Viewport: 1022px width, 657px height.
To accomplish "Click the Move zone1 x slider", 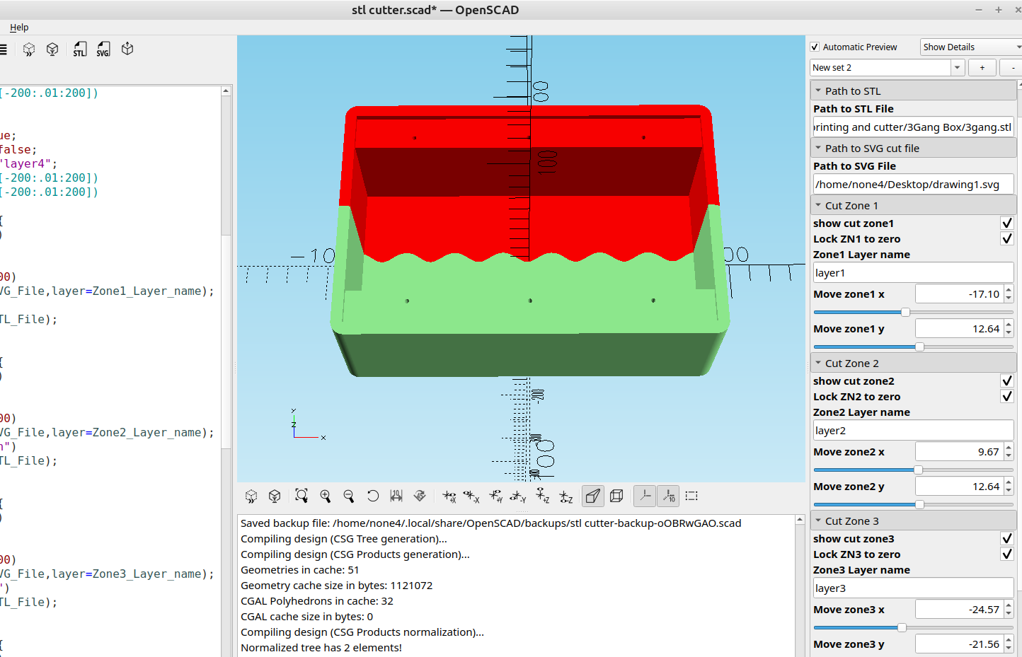I will (x=913, y=312).
